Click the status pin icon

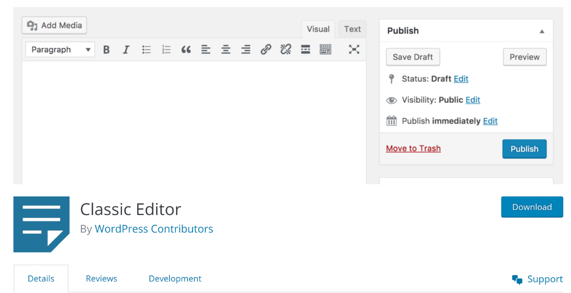391,79
